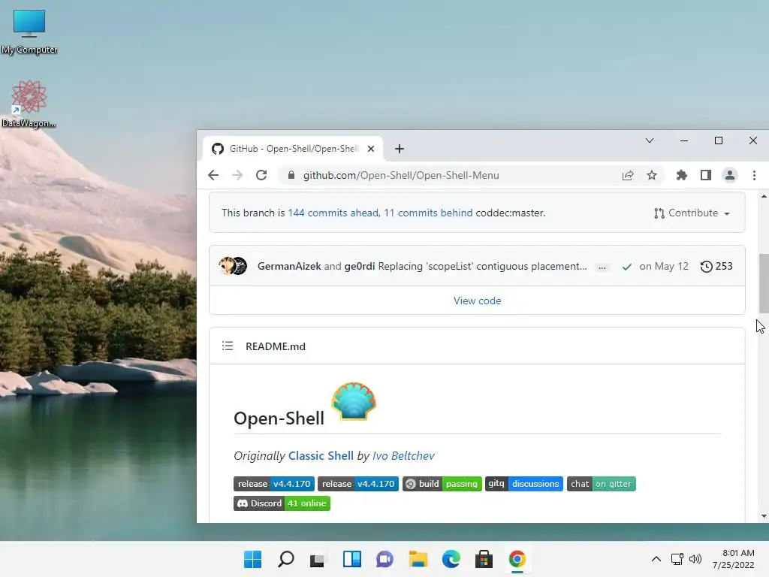
Task: Click second release v4.4.170 badge
Action: (358, 484)
